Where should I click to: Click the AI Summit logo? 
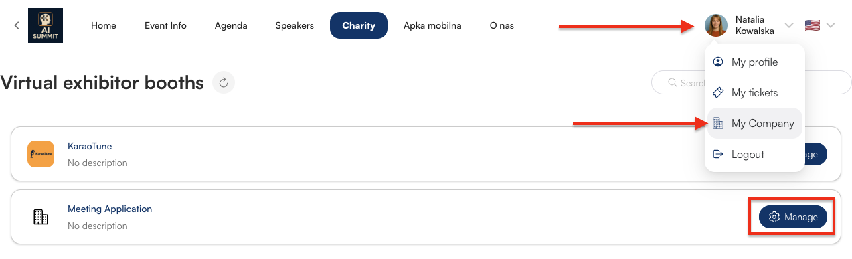(46, 25)
